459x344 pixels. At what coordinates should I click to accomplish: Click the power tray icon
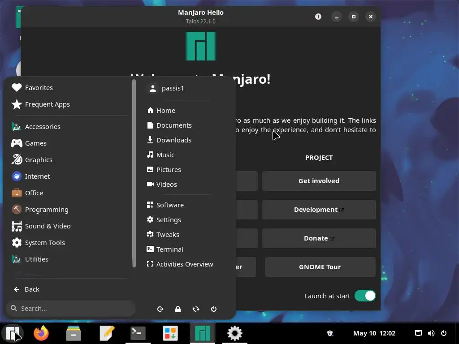[444, 333]
